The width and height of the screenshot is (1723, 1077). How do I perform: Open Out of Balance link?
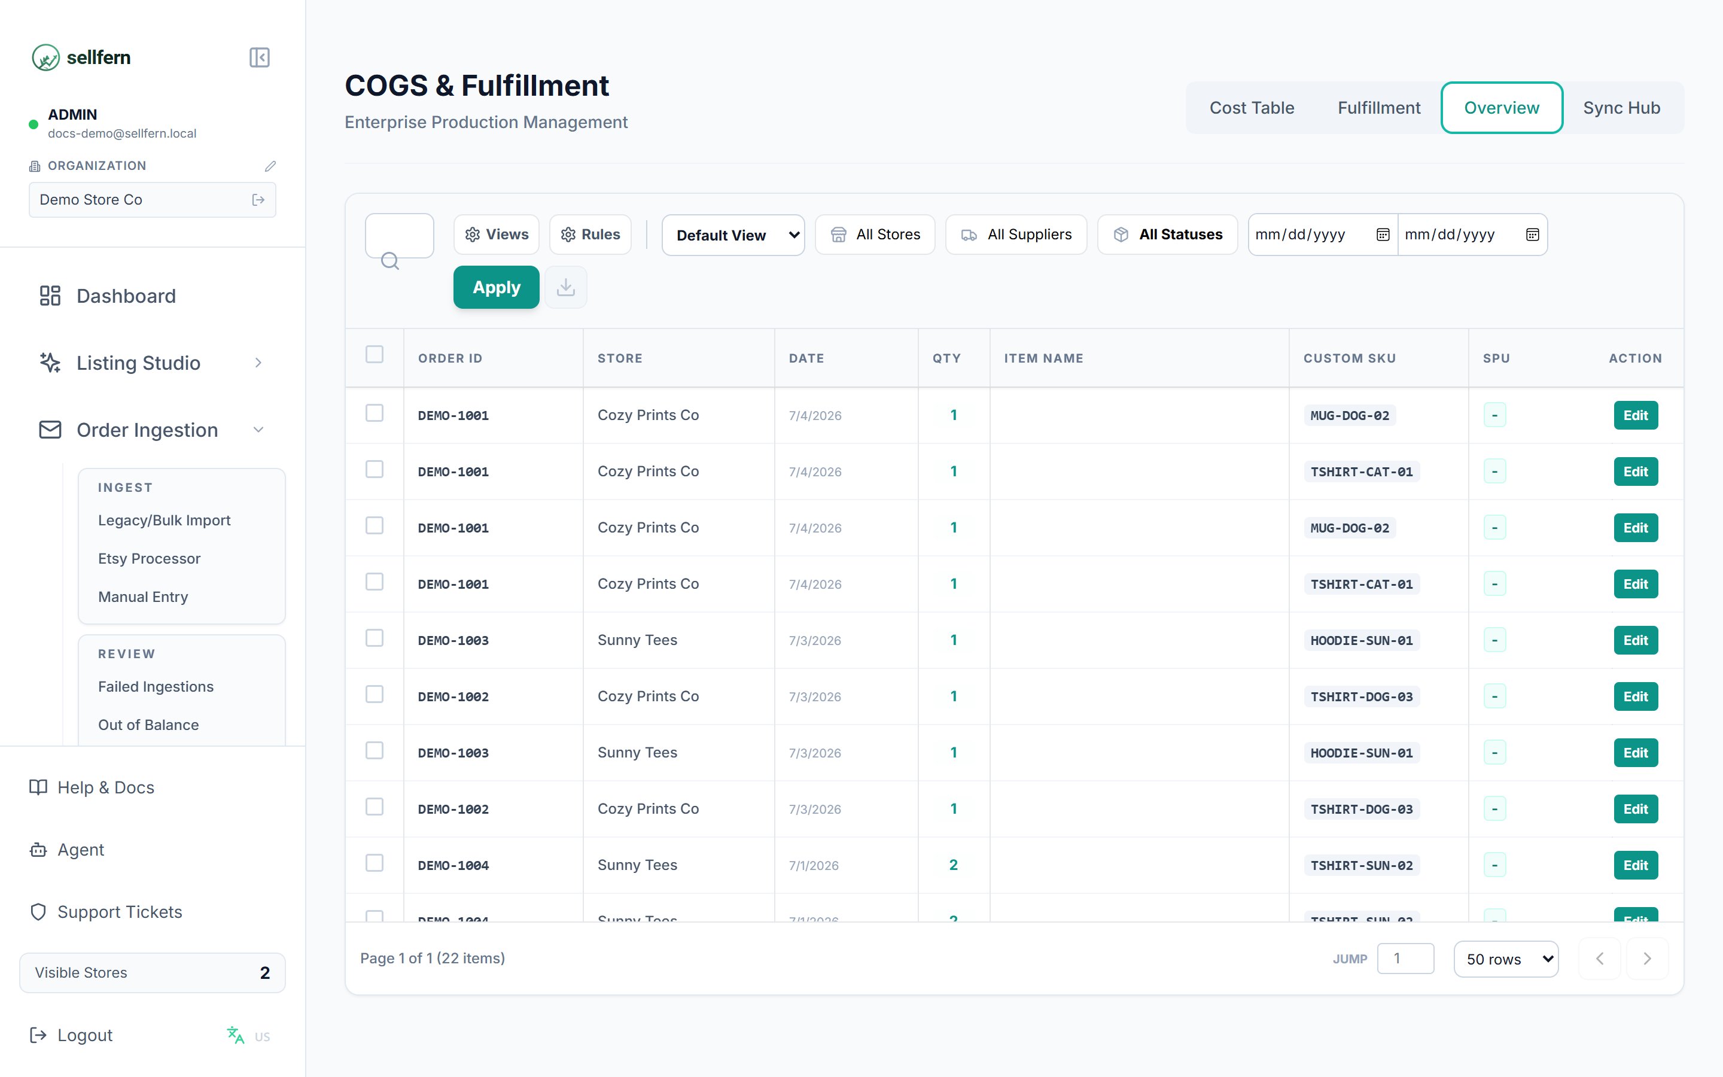148,725
